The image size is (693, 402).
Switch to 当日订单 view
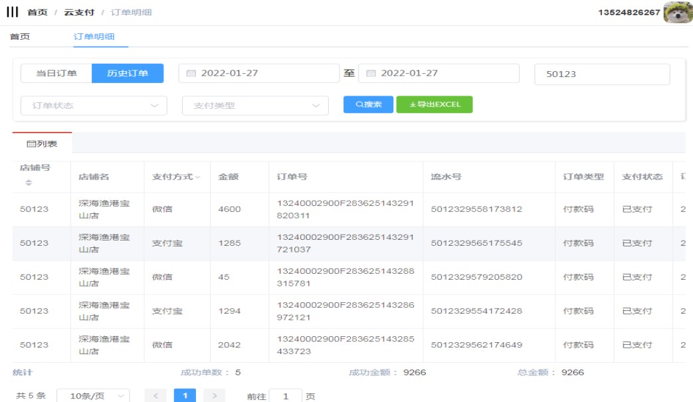click(56, 74)
